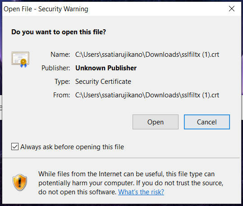Click the 'Security Certificate' type value
This screenshot has height=206, width=243.
click(103, 82)
